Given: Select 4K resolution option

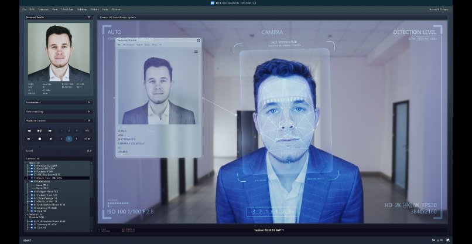Looking at the screenshot, I should click(406, 205).
